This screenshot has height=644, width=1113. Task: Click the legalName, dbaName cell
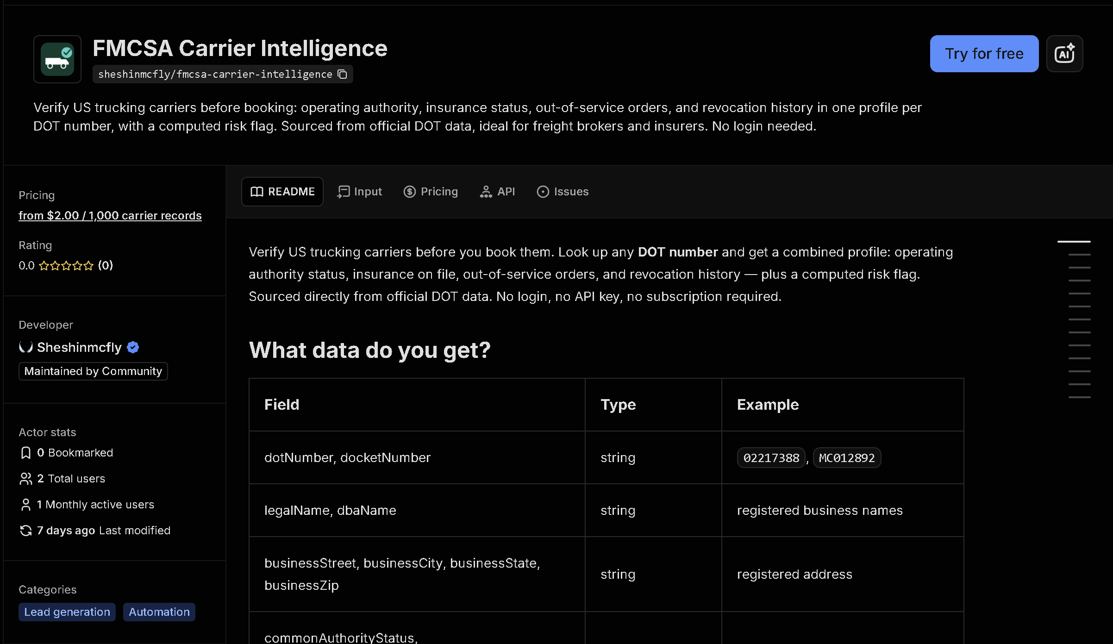[417, 511]
